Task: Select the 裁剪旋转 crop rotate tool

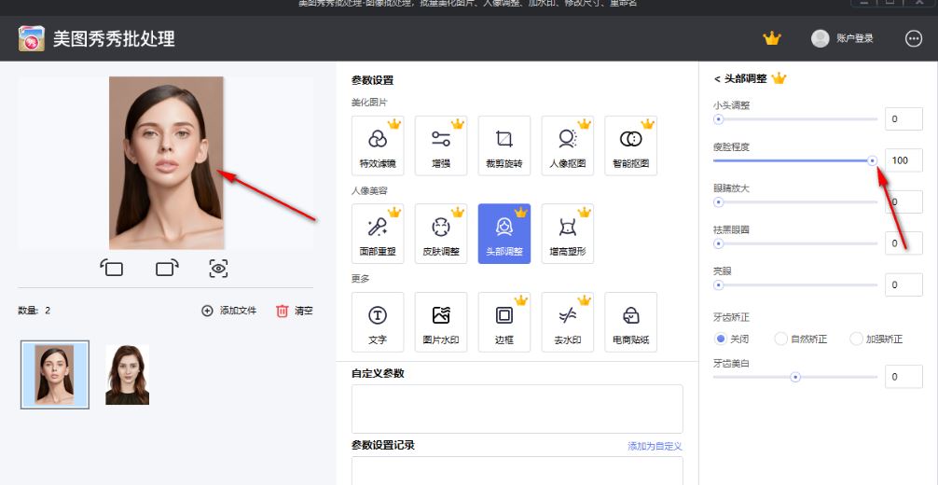Action: [x=504, y=145]
